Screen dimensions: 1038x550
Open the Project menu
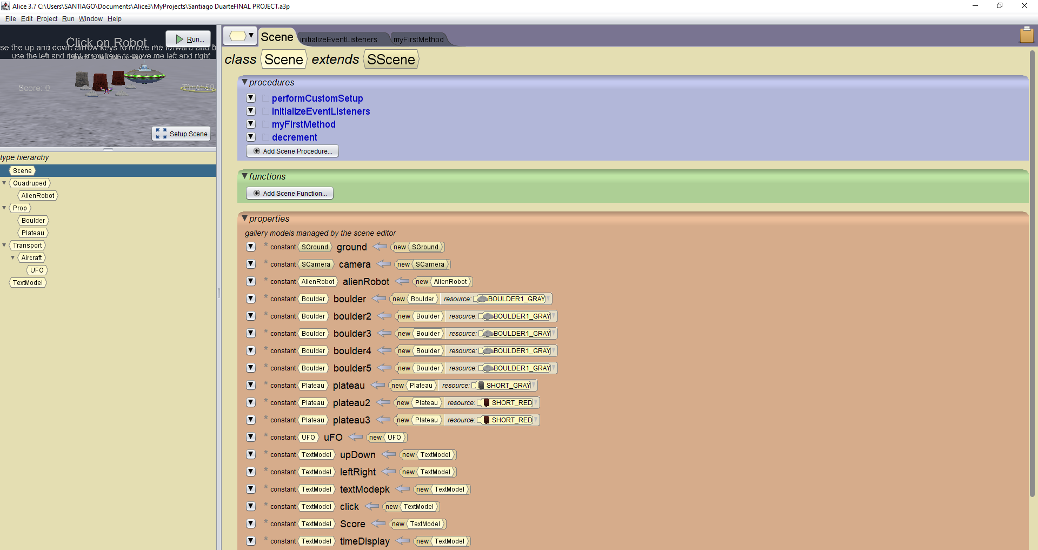(46, 19)
